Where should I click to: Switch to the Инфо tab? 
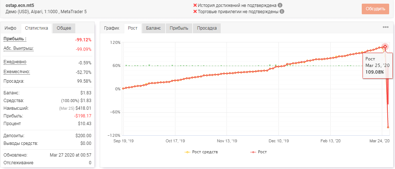(x=11, y=28)
